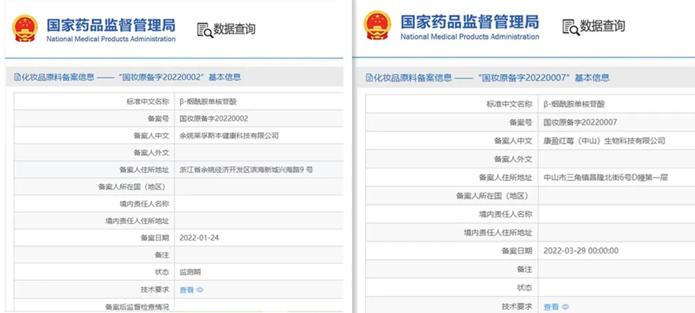Select the 备案日期 value 2022-03-29 00:00:00
Screen dimensions: 695x313
580,251
